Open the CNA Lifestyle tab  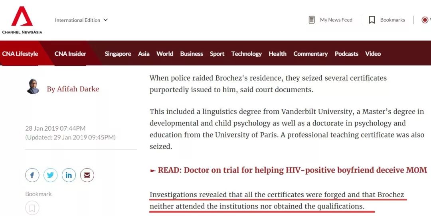click(x=20, y=54)
